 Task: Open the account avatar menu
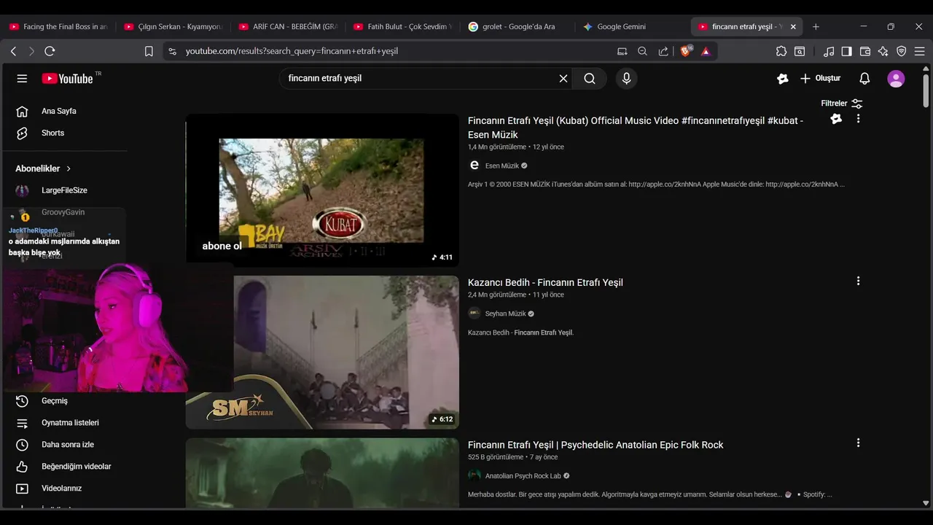coord(896,79)
